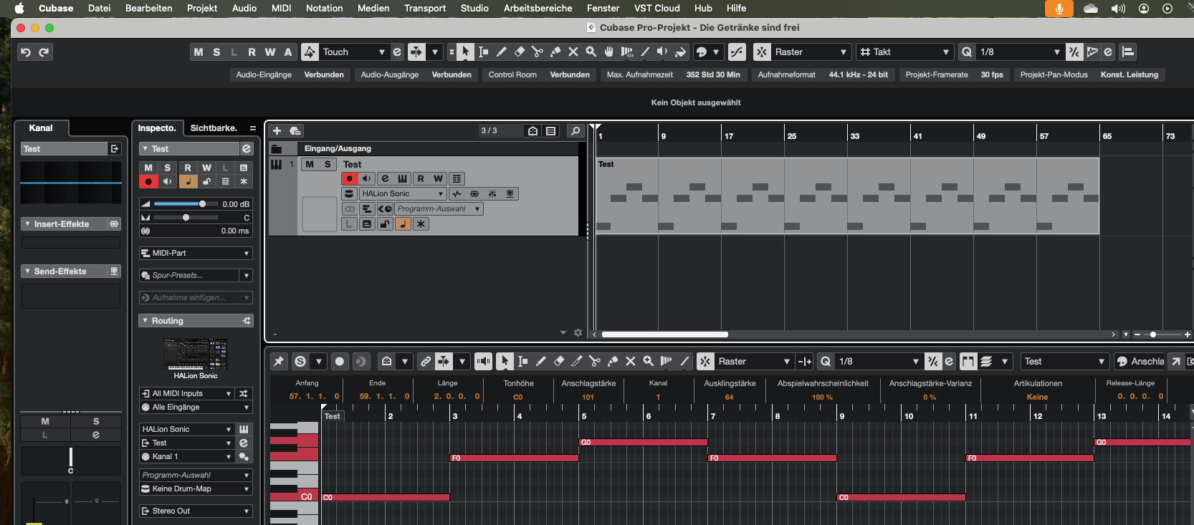
Task: Select the Draw pencil tool in main toolbar
Action: [x=502, y=52]
